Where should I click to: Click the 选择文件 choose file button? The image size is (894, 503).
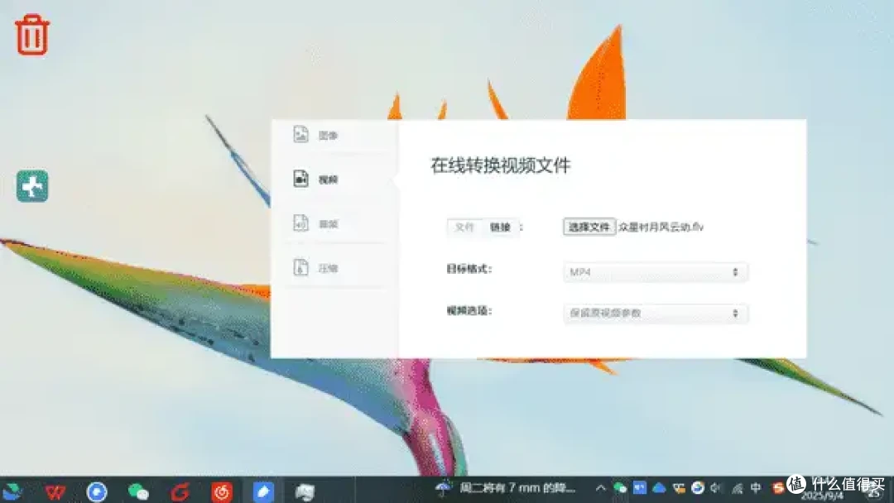tap(589, 227)
